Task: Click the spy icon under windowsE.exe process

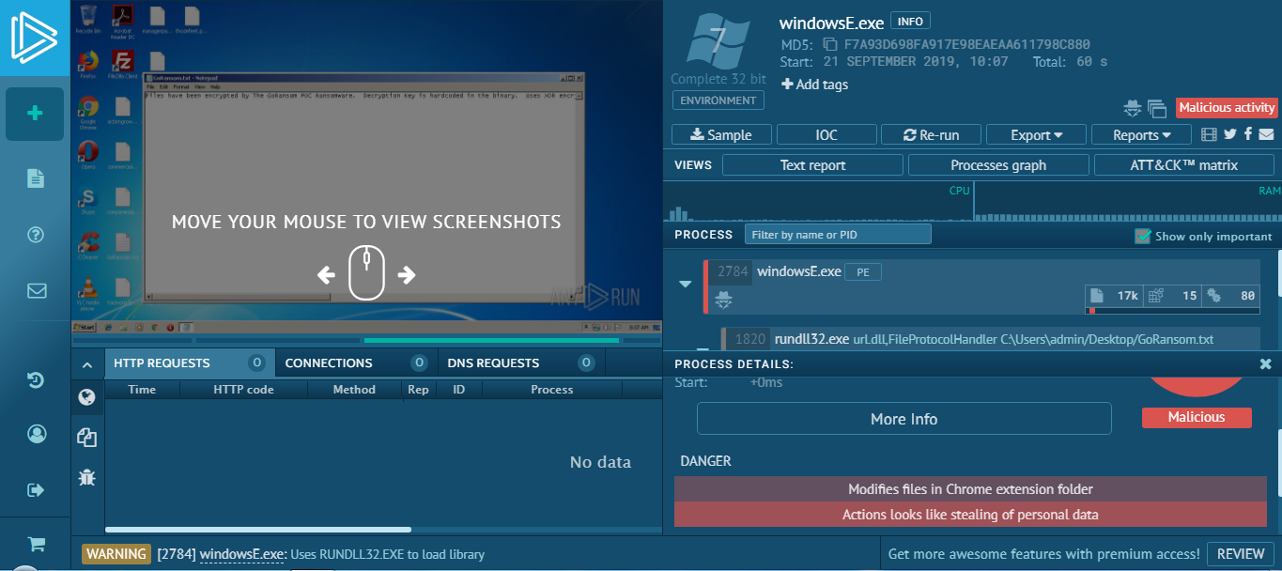Action: point(723,300)
